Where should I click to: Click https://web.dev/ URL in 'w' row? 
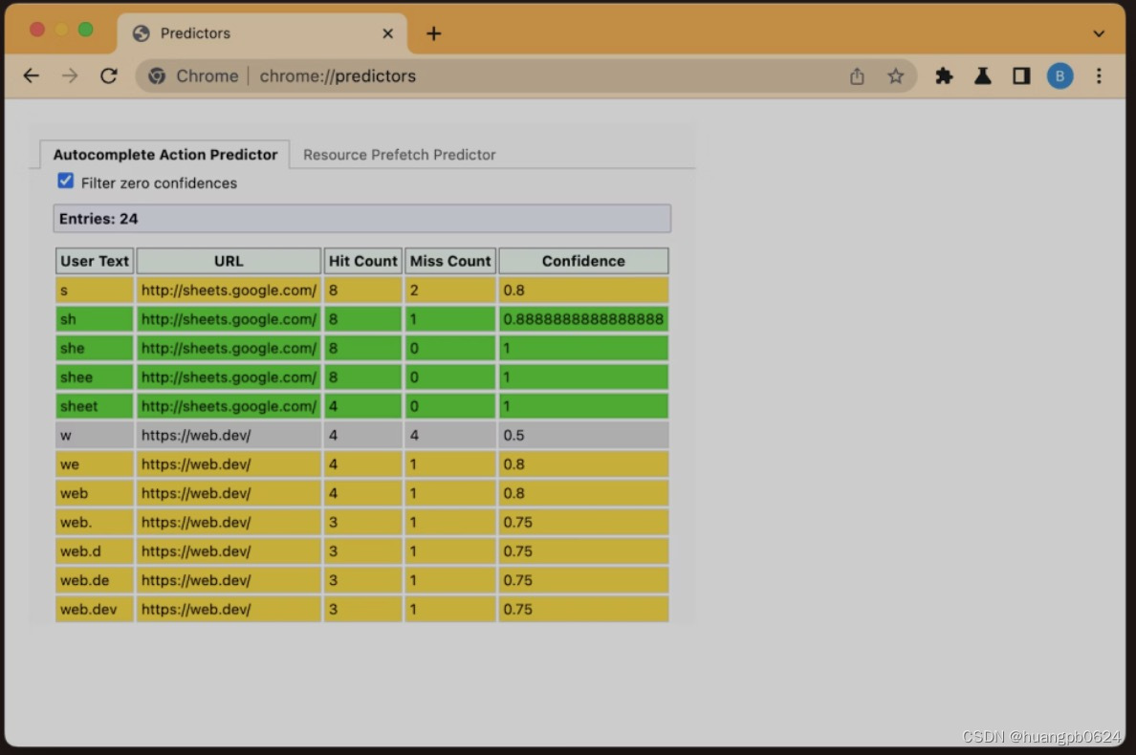point(229,435)
